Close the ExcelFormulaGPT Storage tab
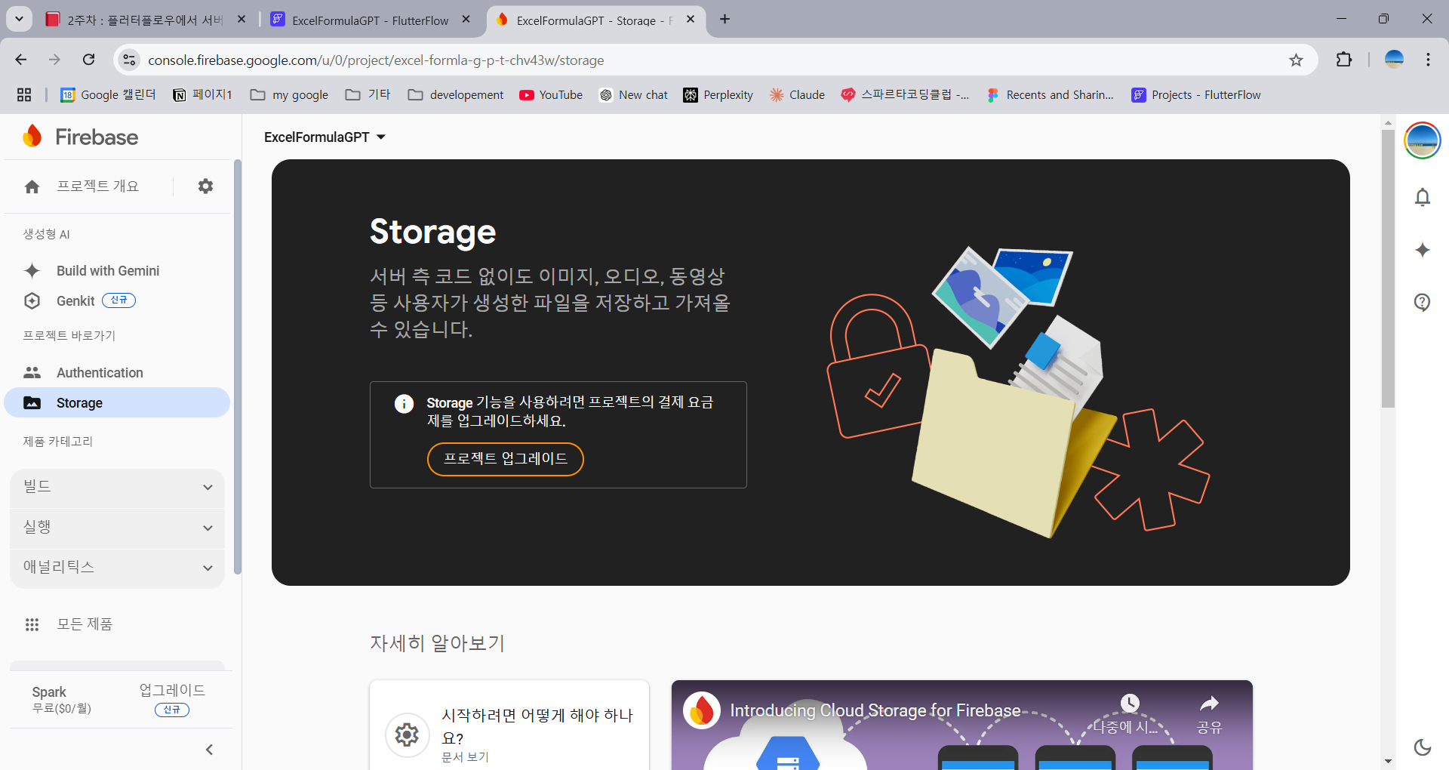 click(x=691, y=20)
